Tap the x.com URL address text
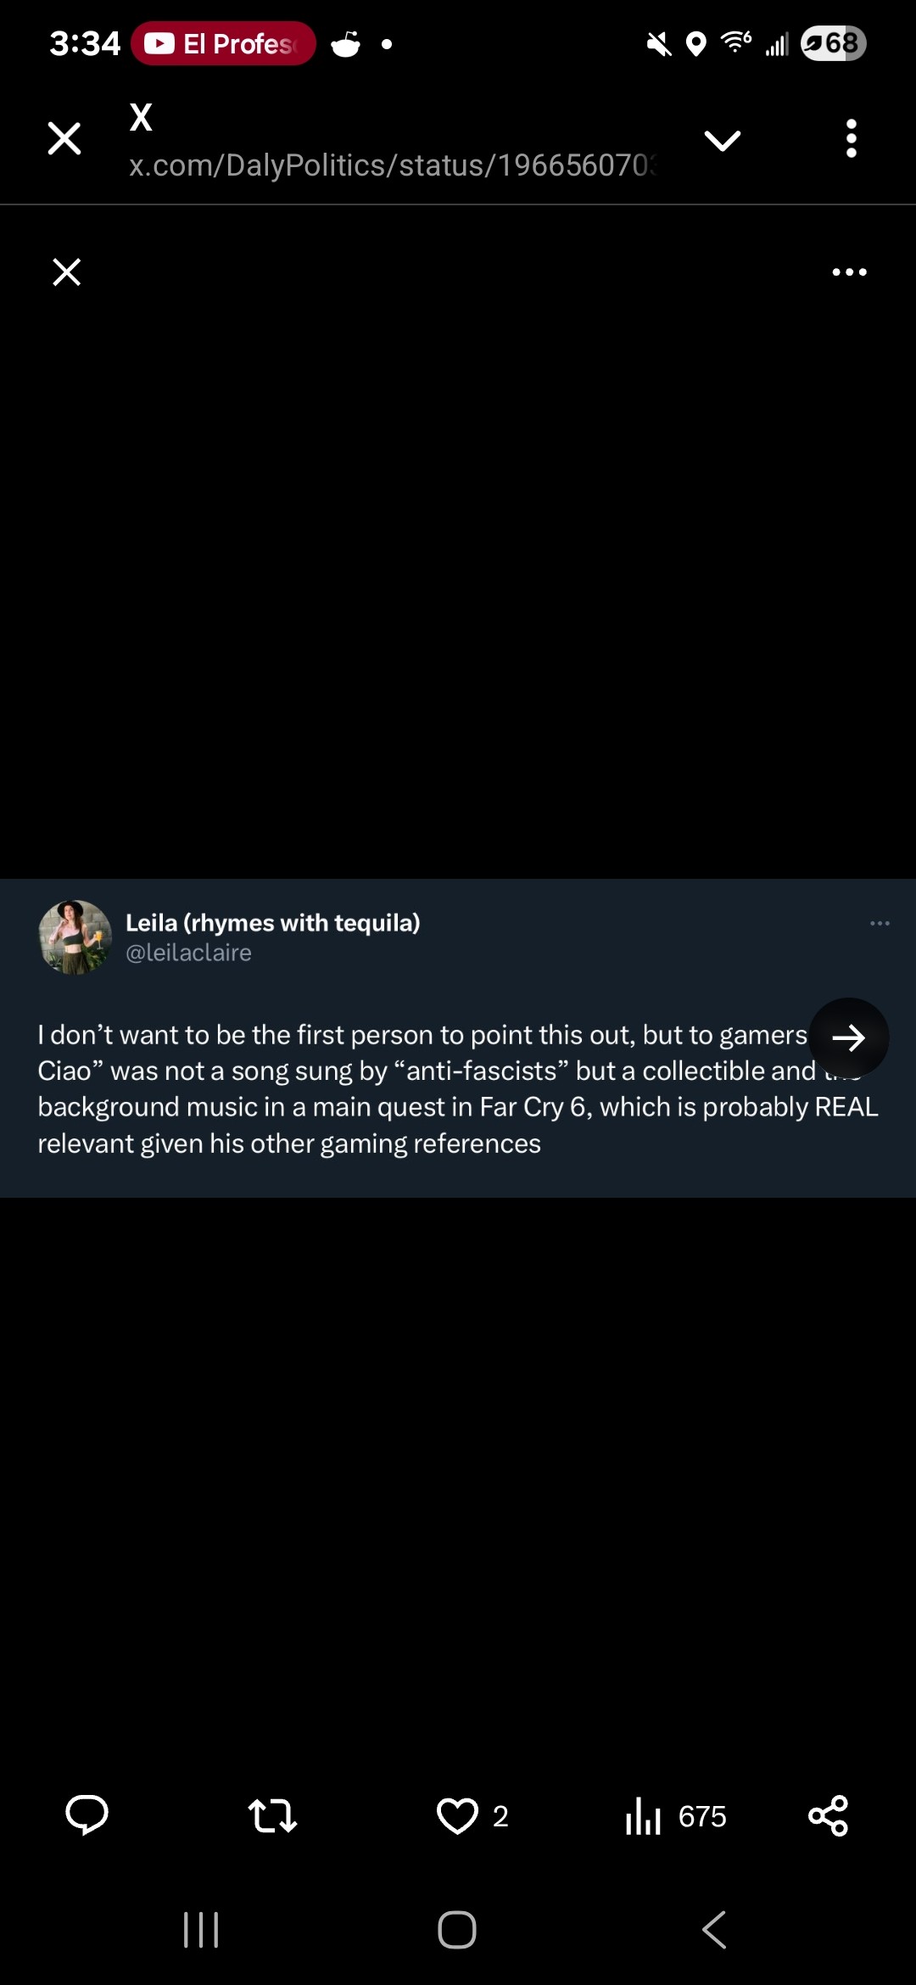This screenshot has width=916, height=1985. coord(392,165)
